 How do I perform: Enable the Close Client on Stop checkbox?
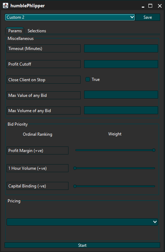tap(88, 79)
